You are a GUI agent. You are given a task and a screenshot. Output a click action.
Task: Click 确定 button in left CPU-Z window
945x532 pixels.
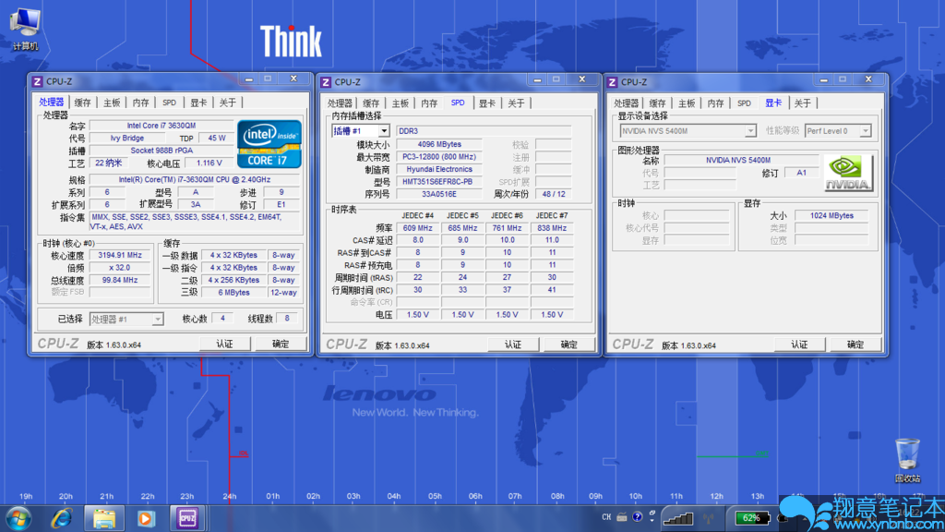(x=281, y=344)
